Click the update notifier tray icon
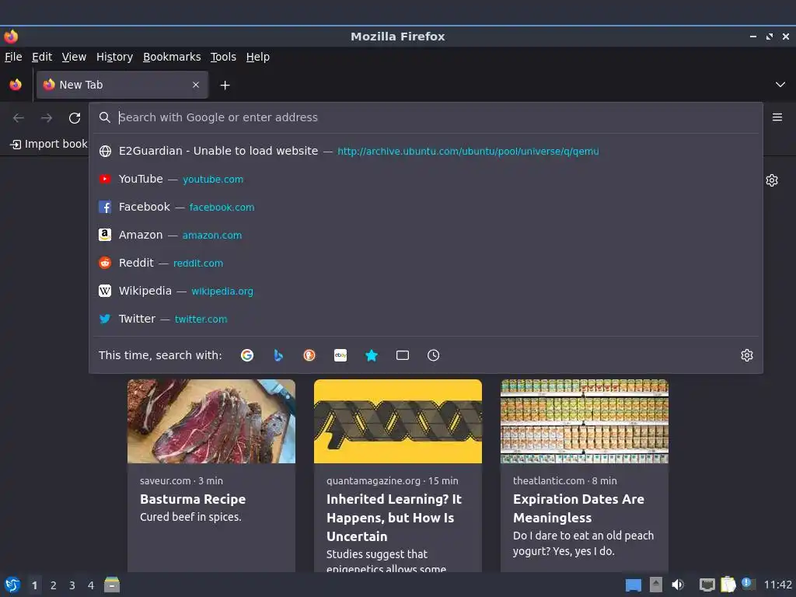Screen dimensions: 796x597 tap(748, 584)
